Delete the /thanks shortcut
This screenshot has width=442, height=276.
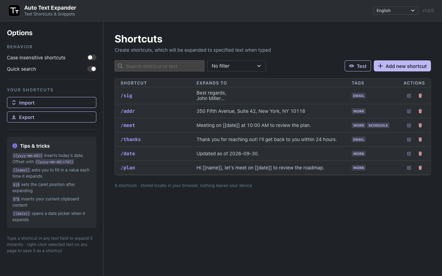(420, 139)
